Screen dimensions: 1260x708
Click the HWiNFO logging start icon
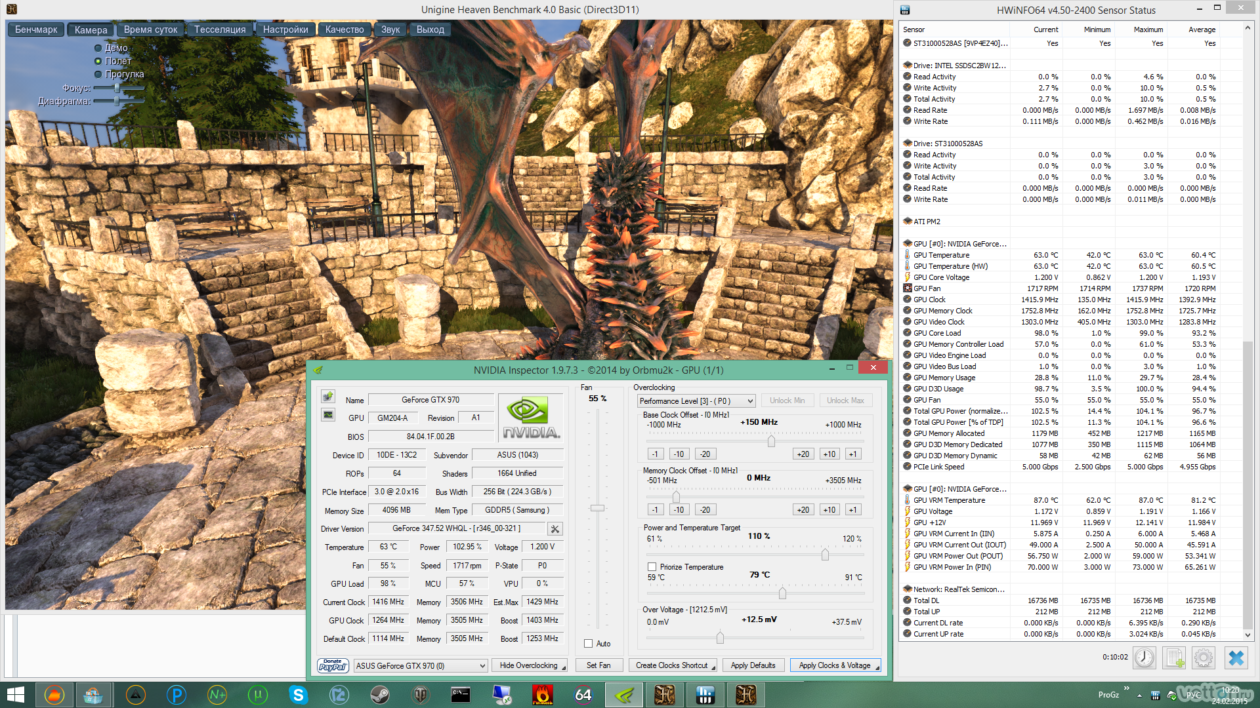[x=1174, y=658]
